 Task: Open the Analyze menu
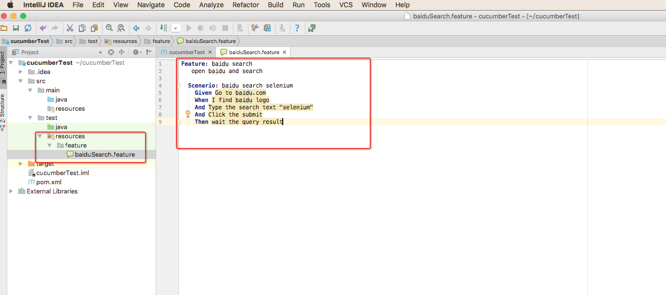coord(211,5)
